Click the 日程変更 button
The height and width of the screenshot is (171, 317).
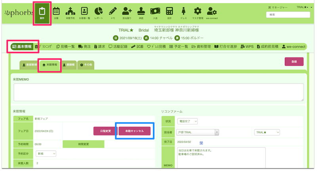[x=105, y=131]
